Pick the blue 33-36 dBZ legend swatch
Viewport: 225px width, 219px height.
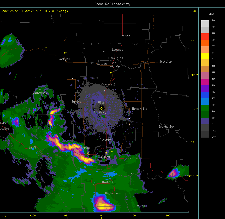(x=205, y=95)
